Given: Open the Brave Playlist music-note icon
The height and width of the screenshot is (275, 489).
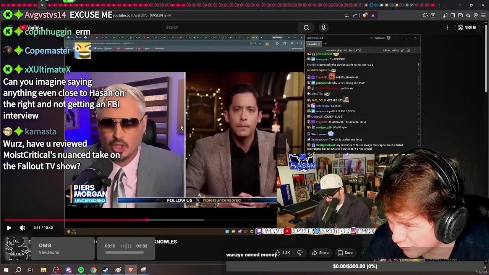Looking at the screenshot, I should tap(445, 15).
